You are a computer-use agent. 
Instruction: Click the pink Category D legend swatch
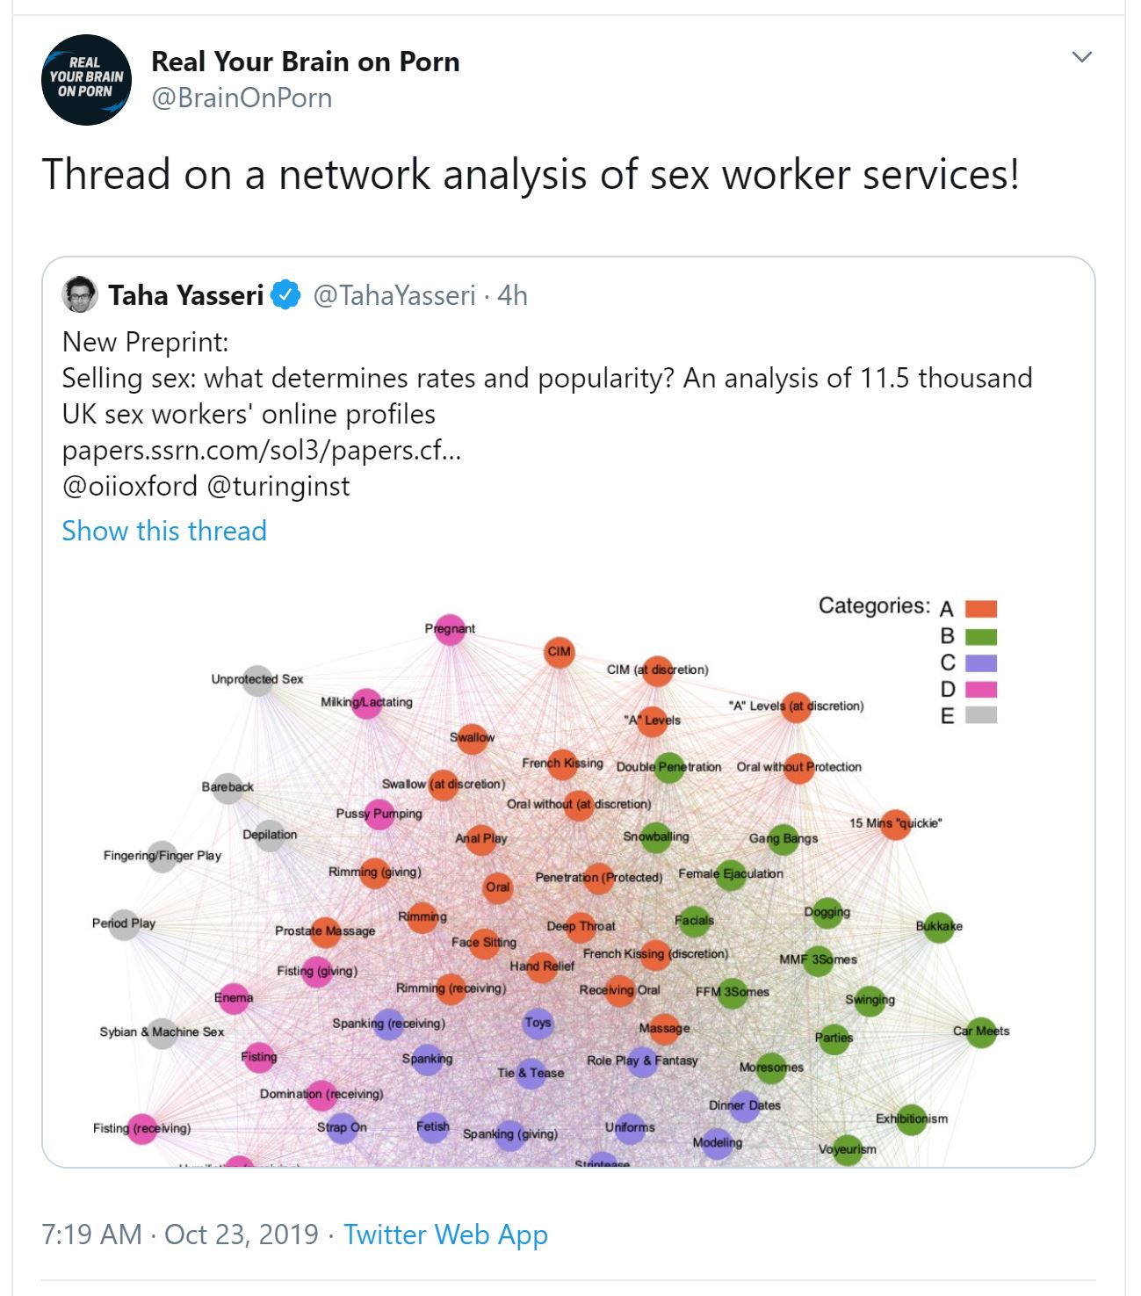(980, 689)
